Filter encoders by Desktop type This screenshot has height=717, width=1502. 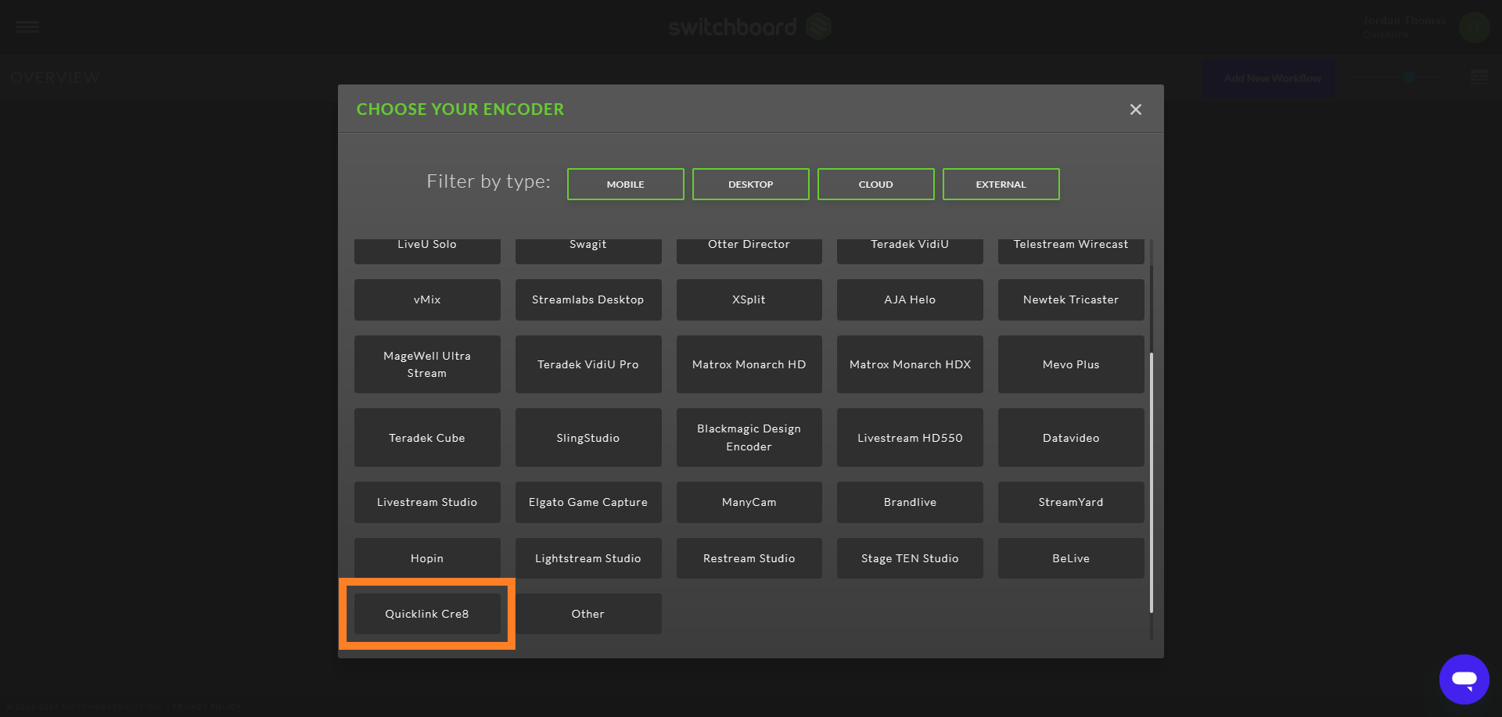[x=751, y=185]
